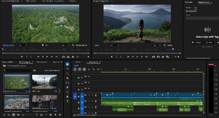Select the Selection (arrow) tool

[68, 64]
